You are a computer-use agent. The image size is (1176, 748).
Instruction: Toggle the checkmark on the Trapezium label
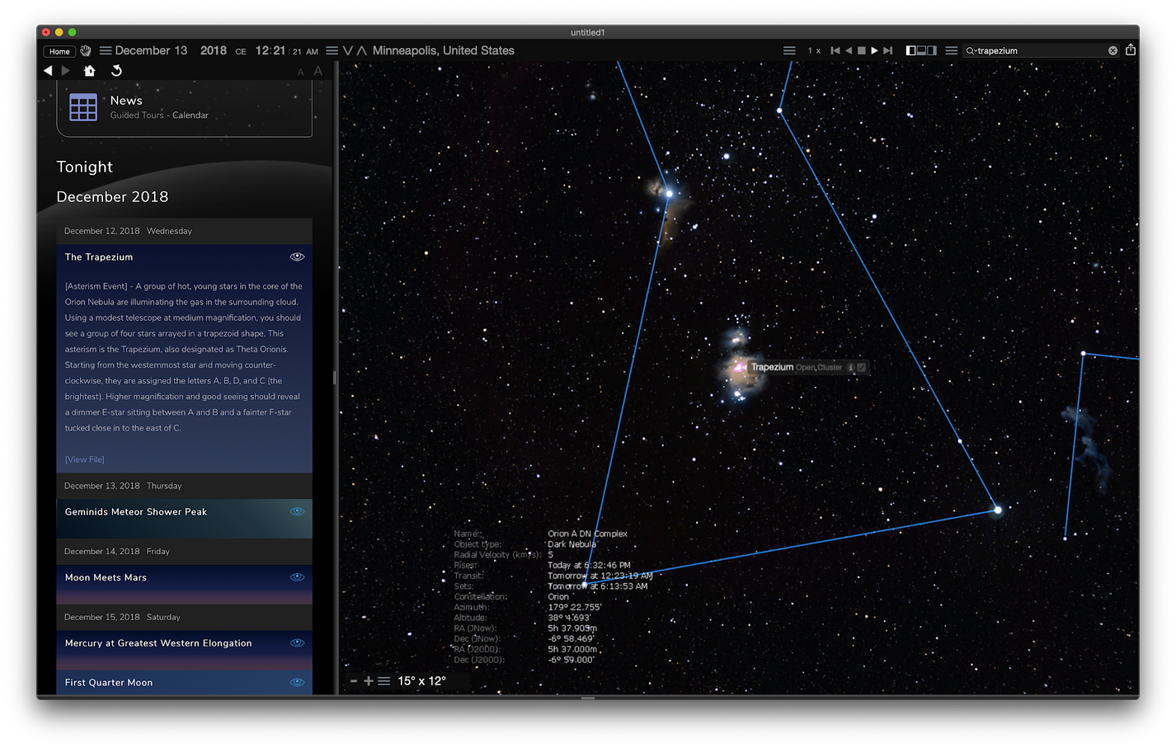click(862, 367)
